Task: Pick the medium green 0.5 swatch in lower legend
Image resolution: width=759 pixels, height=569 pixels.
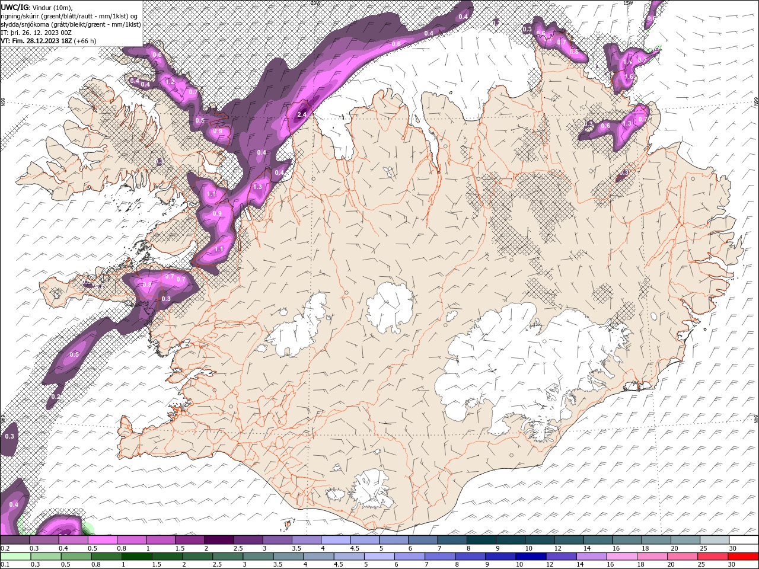Action: point(76,557)
